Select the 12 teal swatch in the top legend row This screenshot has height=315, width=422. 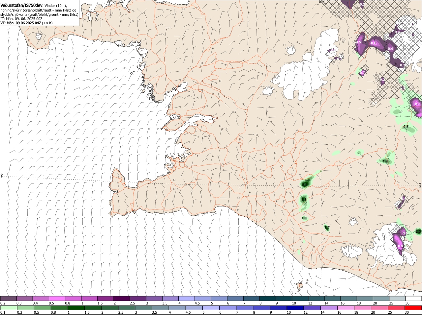316,299
